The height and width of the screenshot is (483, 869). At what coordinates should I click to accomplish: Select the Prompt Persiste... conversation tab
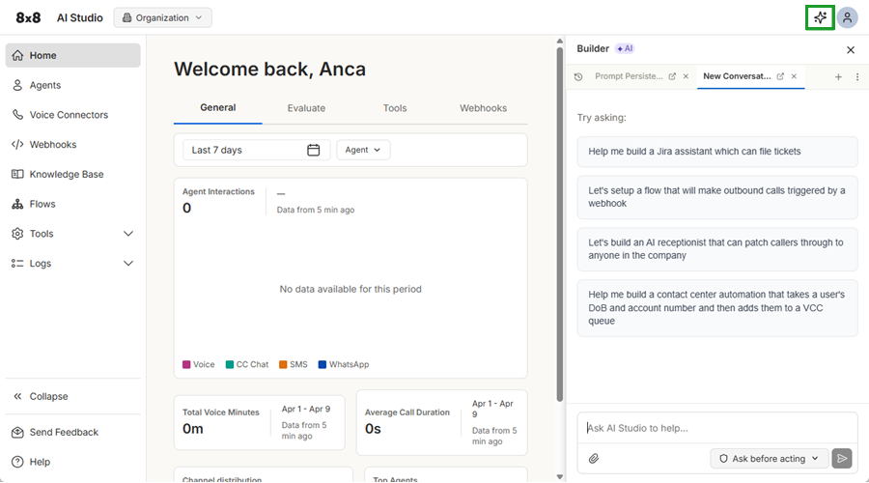tap(629, 76)
